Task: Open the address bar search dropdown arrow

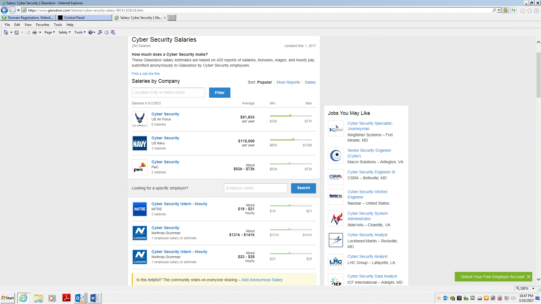Action: [x=499, y=10]
